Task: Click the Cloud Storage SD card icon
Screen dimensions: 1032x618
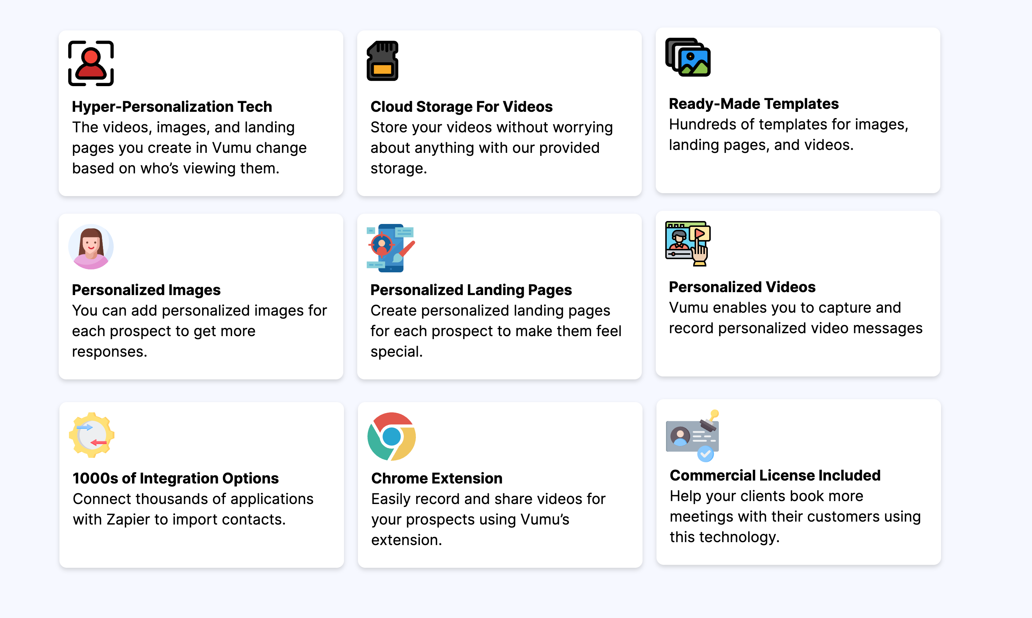Action: pos(382,61)
